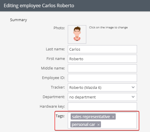Click the Tags label
150x132 pixels.
60,116
